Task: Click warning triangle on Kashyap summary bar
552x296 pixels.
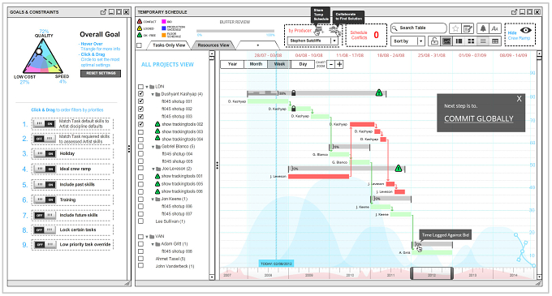Action: tap(379, 92)
